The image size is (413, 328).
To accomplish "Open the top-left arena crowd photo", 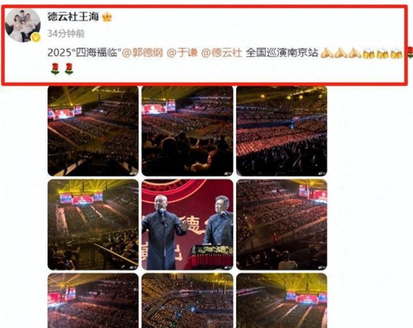I will point(93,131).
